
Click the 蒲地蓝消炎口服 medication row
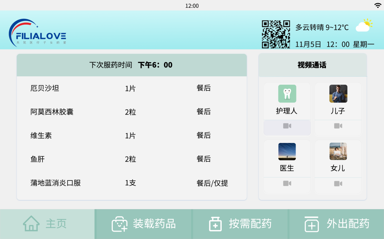(131, 183)
